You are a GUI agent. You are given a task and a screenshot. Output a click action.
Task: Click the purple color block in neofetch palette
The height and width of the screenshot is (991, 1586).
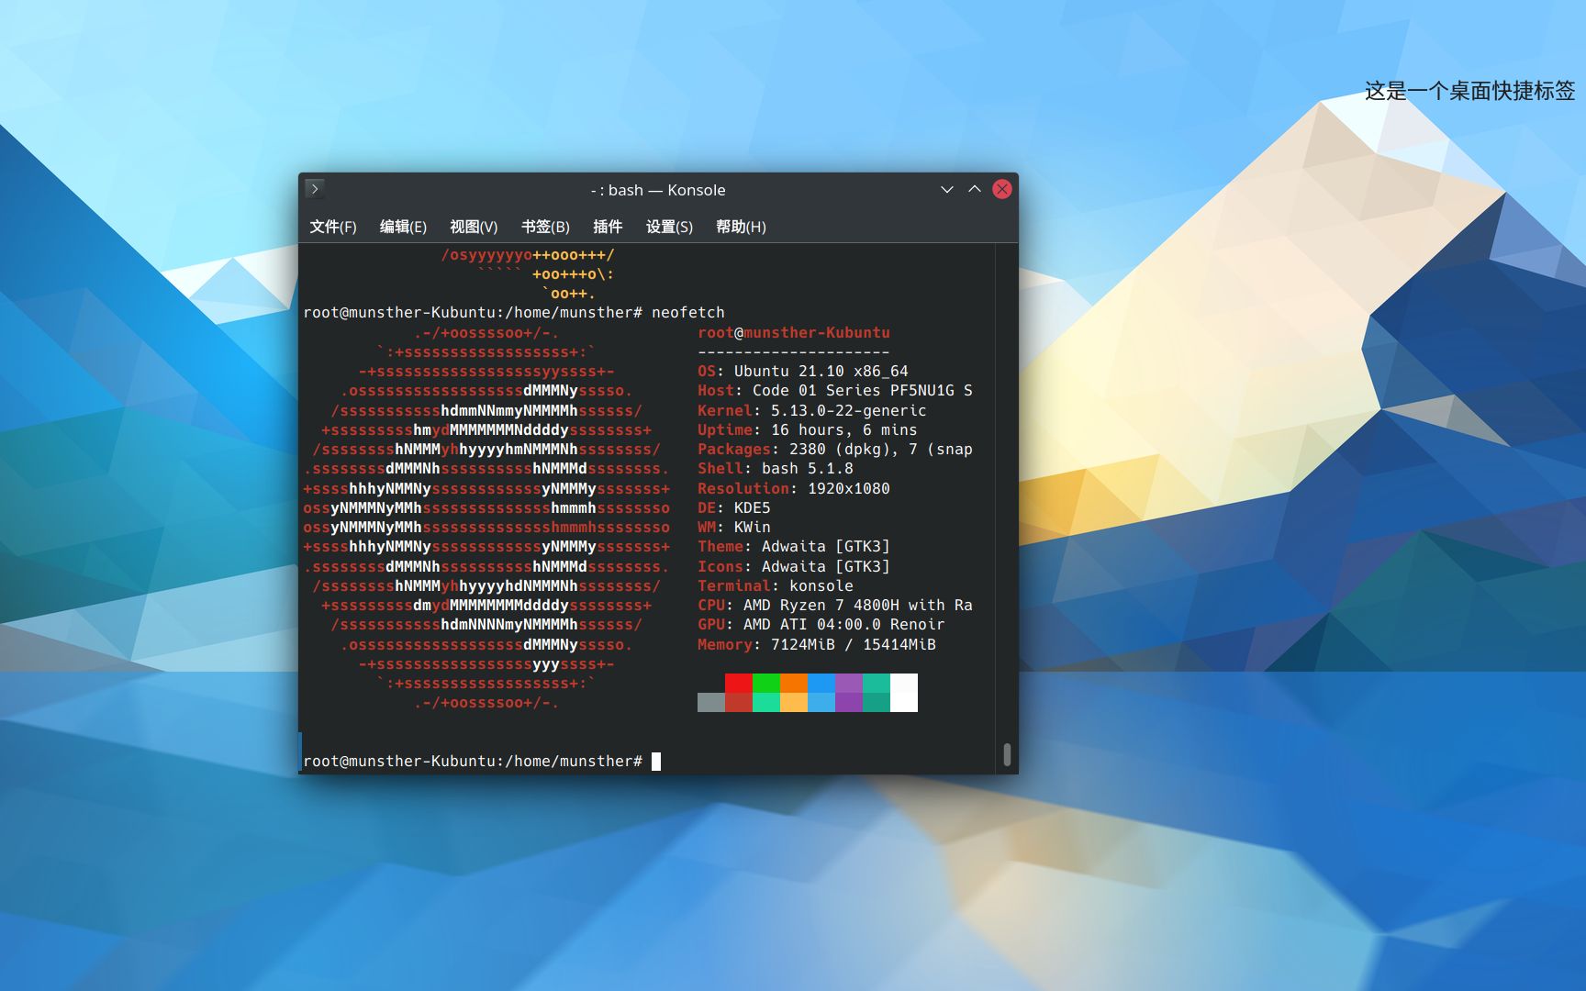(849, 684)
